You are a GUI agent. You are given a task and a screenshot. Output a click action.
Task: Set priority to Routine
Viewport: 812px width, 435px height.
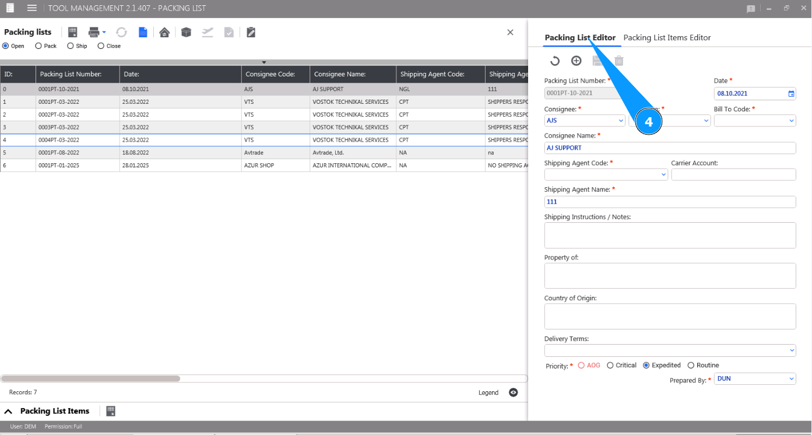[x=691, y=366]
